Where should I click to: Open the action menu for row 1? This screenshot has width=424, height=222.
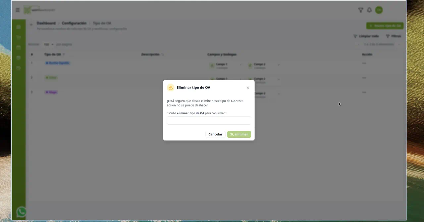tap(364, 63)
